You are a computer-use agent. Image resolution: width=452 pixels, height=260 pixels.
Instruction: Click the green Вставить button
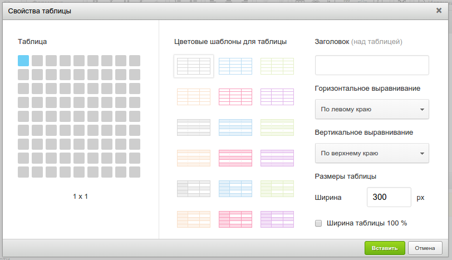(x=385, y=248)
